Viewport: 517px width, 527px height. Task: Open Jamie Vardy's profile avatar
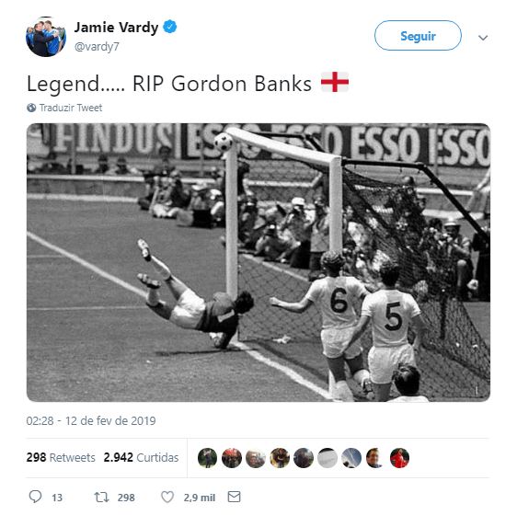pos(46,36)
